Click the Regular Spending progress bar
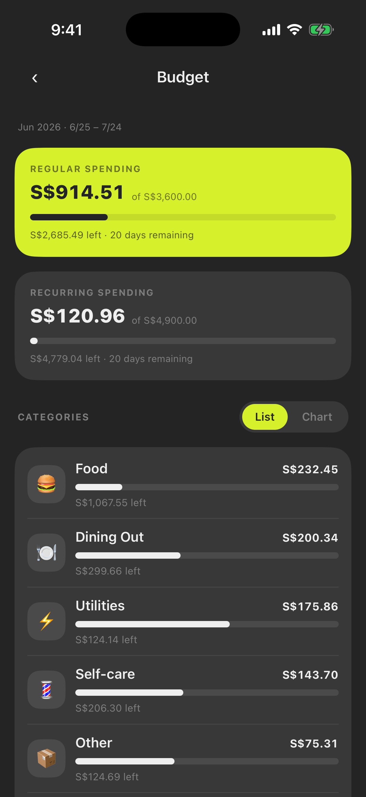Screen dimensions: 366x797 [x=183, y=217]
